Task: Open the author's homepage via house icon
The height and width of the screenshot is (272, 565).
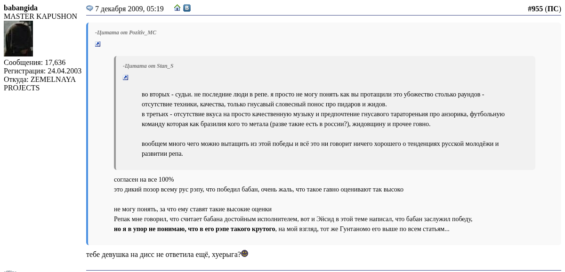Action: pos(177,8)
